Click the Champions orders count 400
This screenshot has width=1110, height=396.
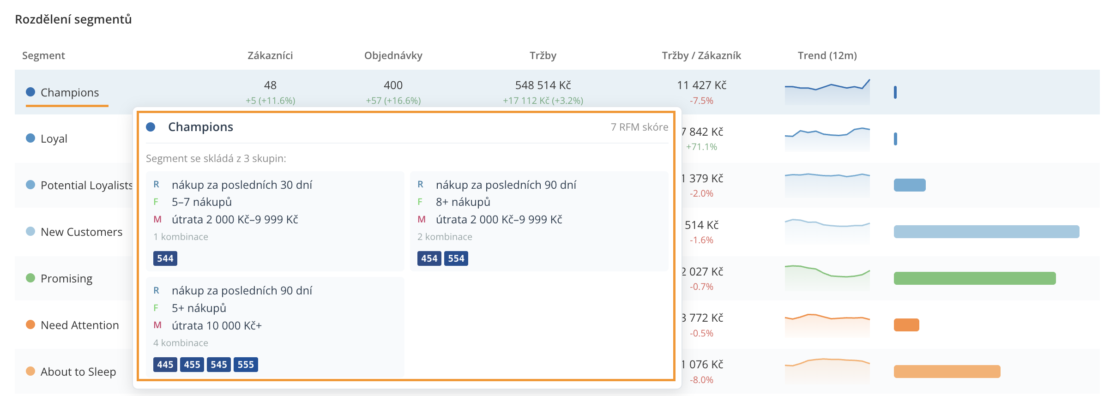[393, 85]
